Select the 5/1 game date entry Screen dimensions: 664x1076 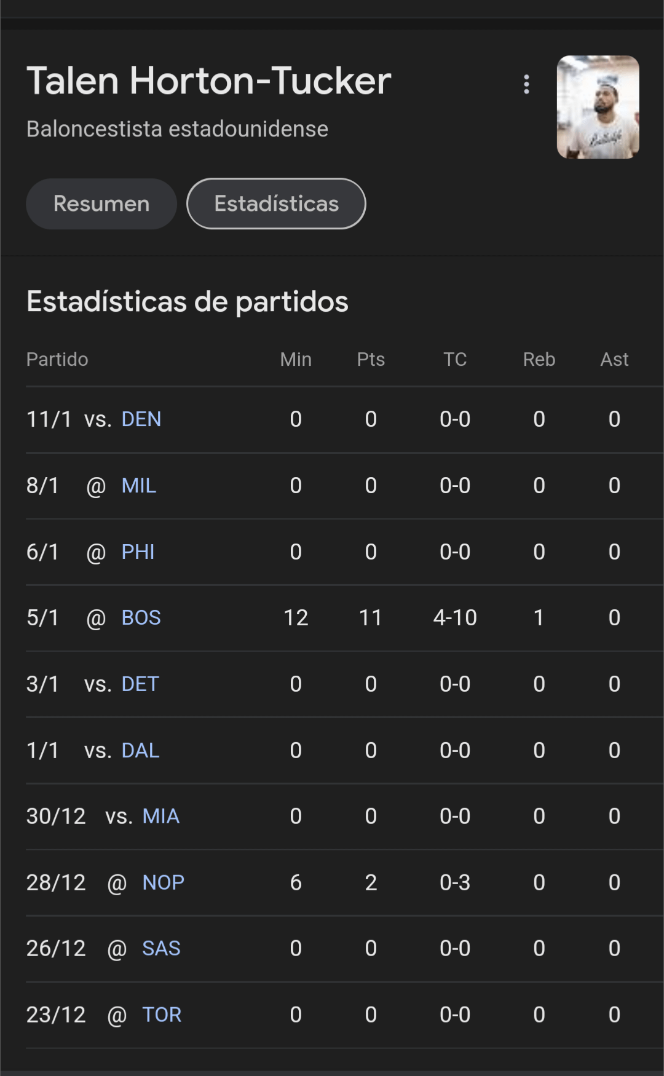pyautogui.click(x=42, y=618)
